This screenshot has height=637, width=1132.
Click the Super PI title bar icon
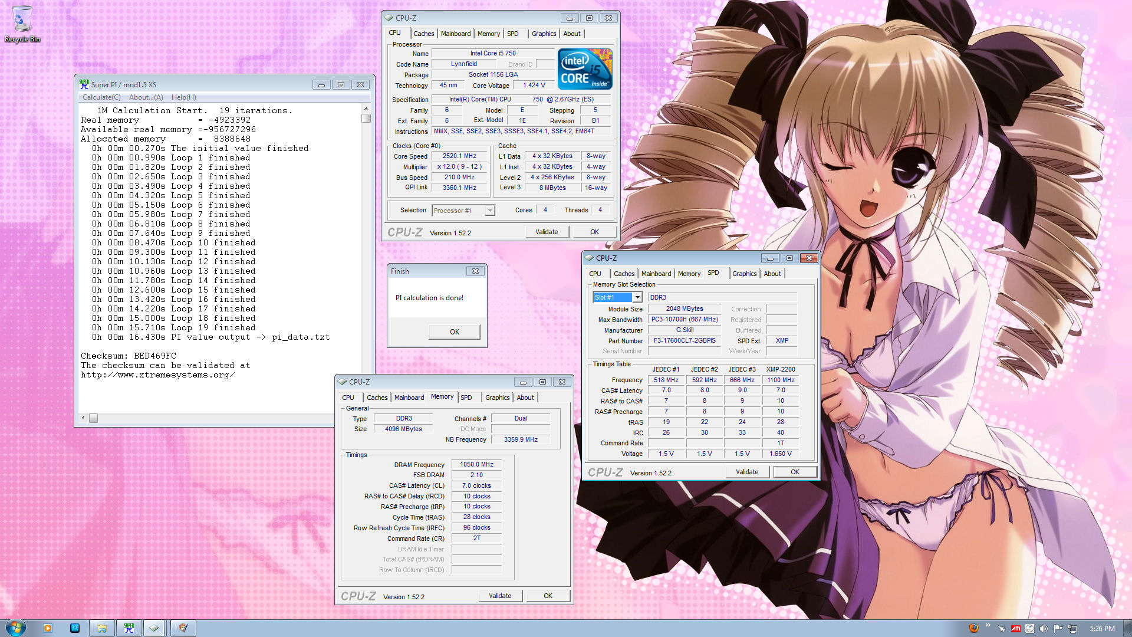(x=84, y=84)
